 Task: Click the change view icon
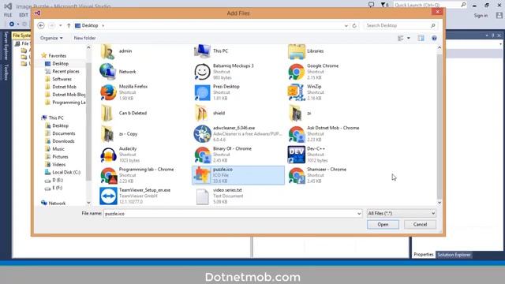[x=401, y=38]
